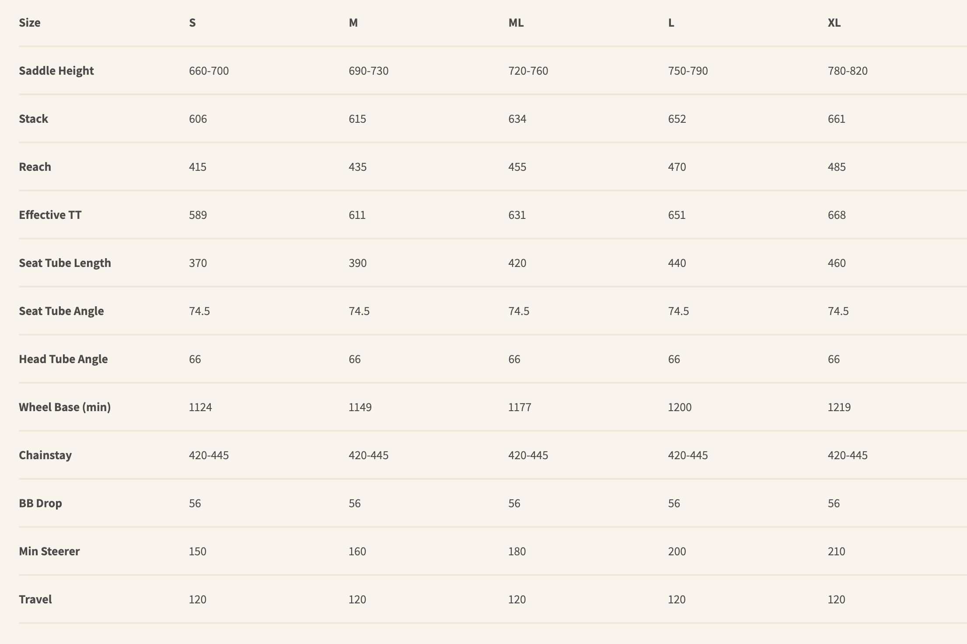Click the Size column header
The width and height of the screenshot is (967, 644).
tap(30, 23)
